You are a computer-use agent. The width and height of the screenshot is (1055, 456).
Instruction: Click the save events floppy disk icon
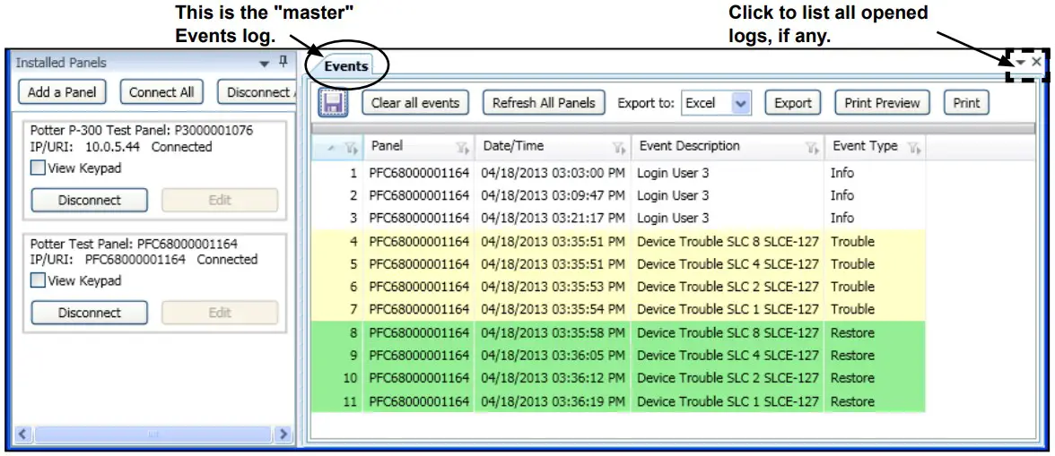(332, 103)
